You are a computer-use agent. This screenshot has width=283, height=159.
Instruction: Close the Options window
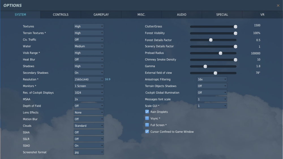(x=278, y=5)
